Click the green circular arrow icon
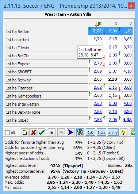 pos(133,132)
